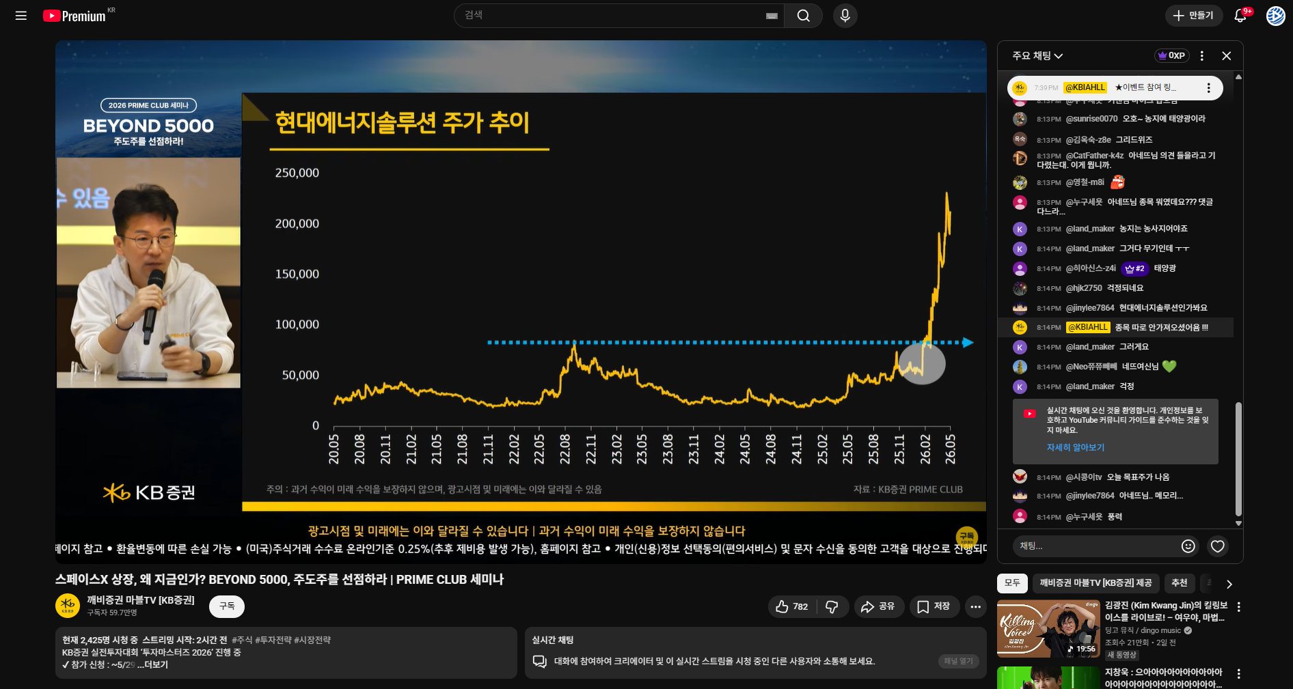This screenshot has height=689, width=1293.
Task: Select the 깨비증권 마블TV [KB증권] 제공 chip
Action: (x=1095, y=583)
